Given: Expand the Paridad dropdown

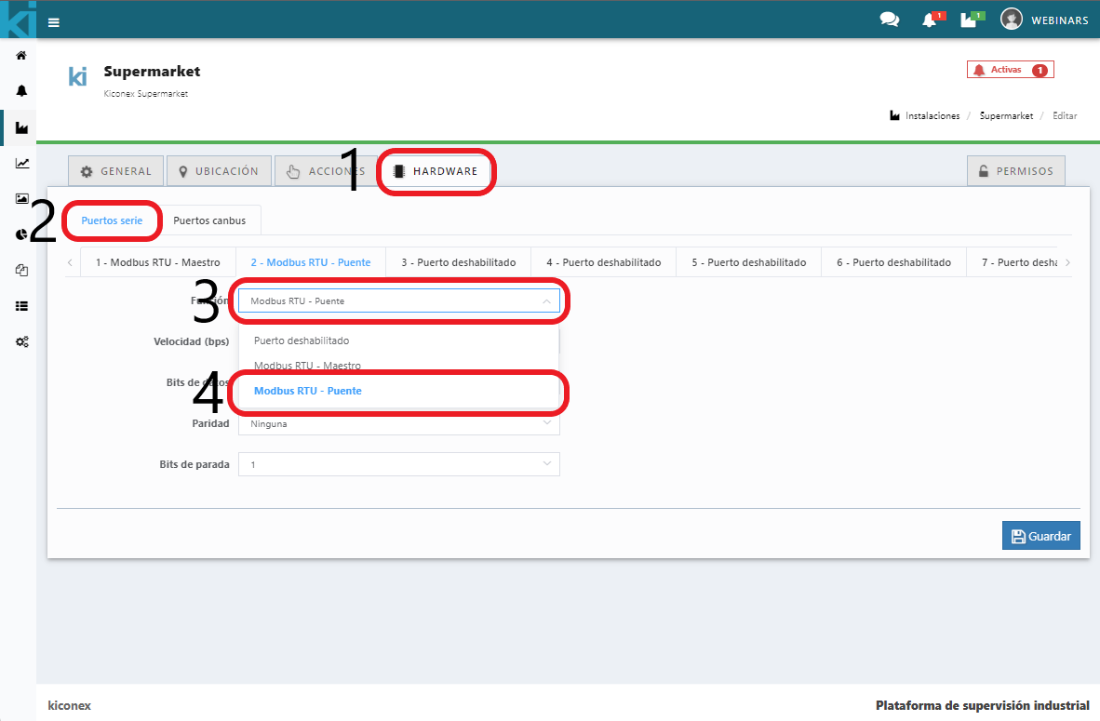Looking at the screenshot, I should click(399, 424).
